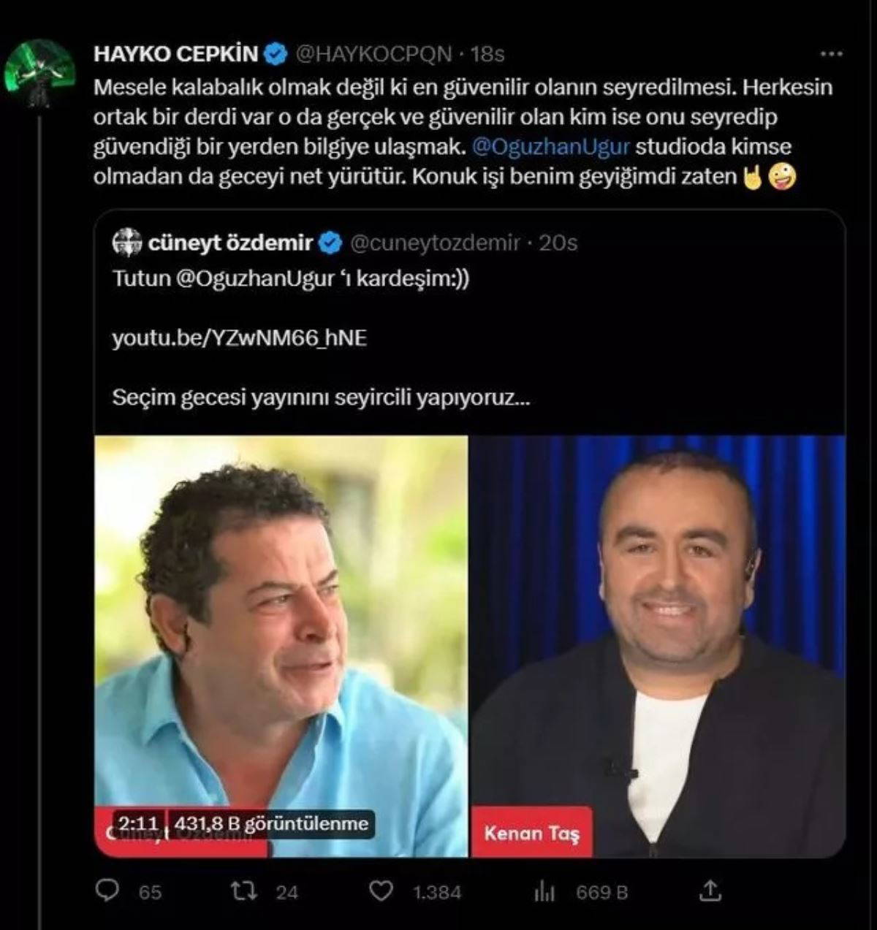Viewport: 877px width, 930px height.
Task: Open the three-dot more options menu
Action: click(832, 54)
